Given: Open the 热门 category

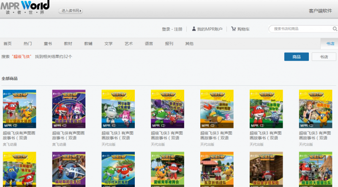Looking at the screenshot, I should [27, 43].
